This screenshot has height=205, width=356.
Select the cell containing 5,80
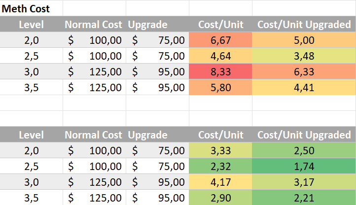220,87
